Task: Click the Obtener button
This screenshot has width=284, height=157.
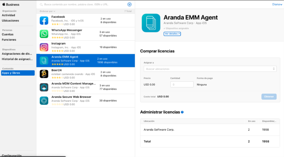Action: click(x=269, y=97)
